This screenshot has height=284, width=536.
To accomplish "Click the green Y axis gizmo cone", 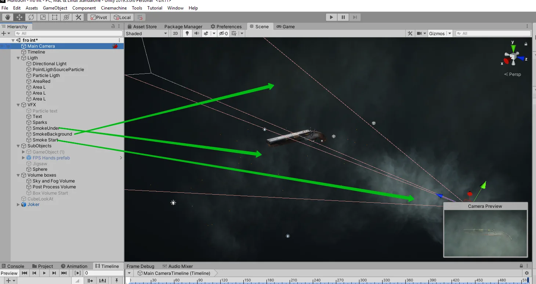I will tap(513, 48).
